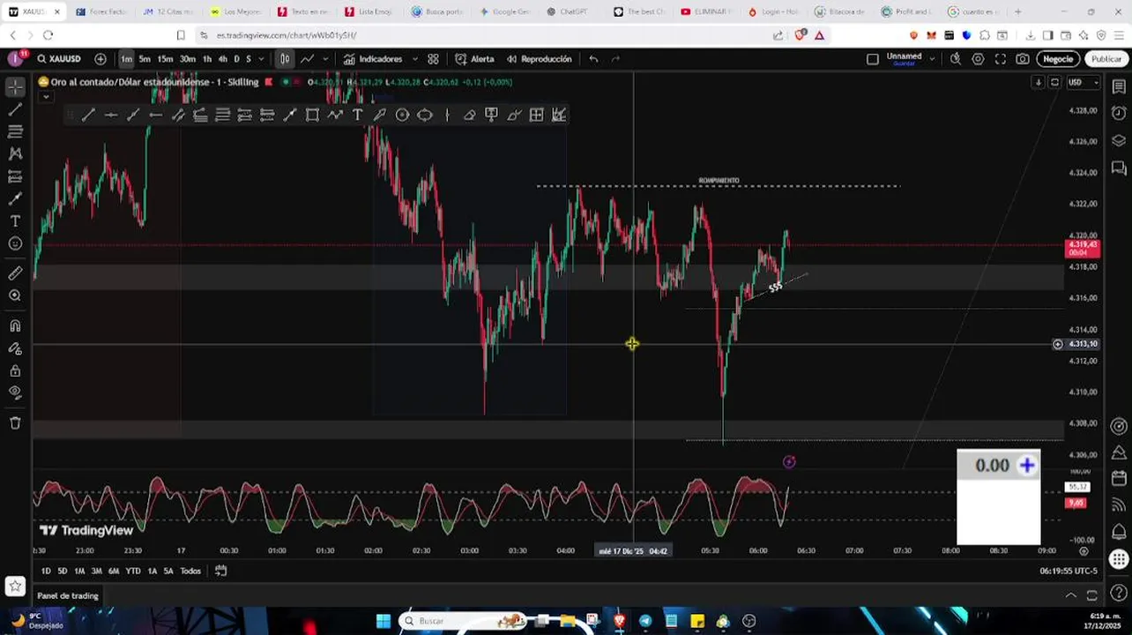The width and height of the screenshot is (1132, 635).
Task: Switch to the 30m timeframe
Action: point(188,59)
